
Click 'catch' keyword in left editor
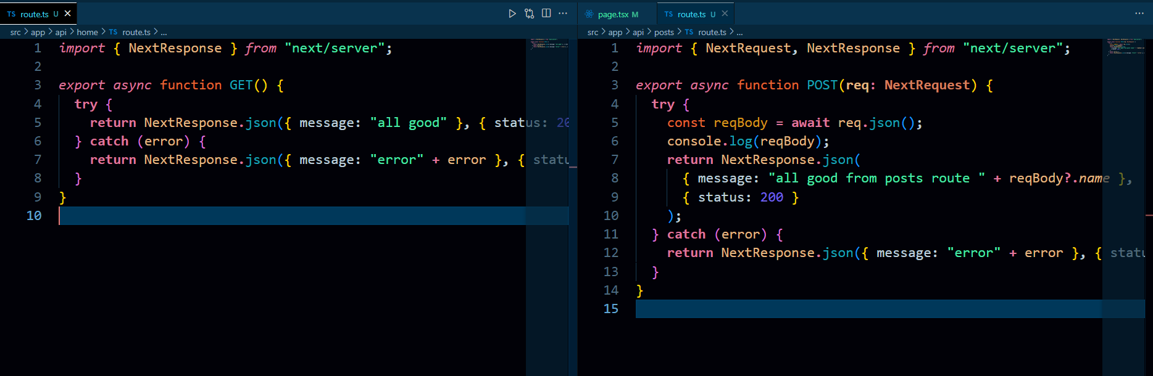pyautogui.click(x=109, y=141)
